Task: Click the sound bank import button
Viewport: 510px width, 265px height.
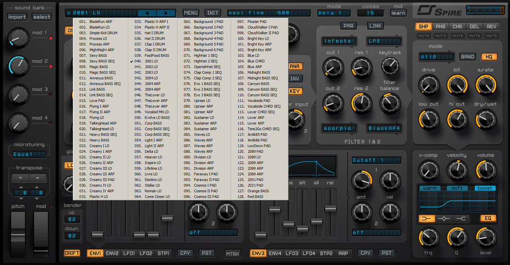Action: click(x=17, y=17)
